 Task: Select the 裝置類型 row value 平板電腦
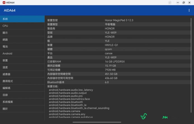[110, 24]
